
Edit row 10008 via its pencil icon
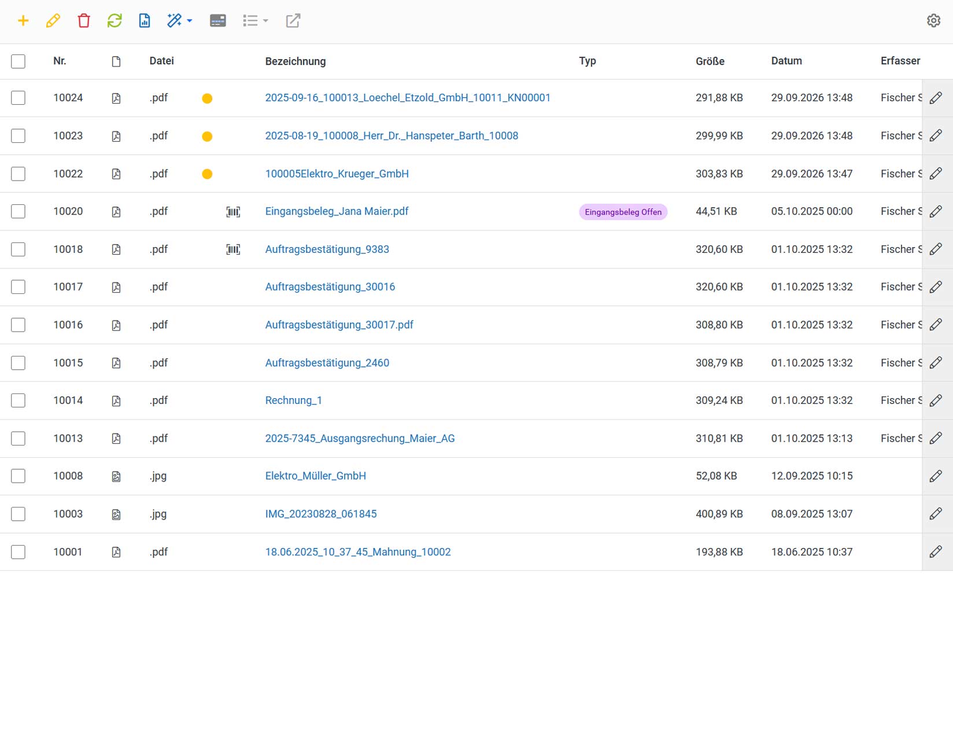click(x=936, y=476)
